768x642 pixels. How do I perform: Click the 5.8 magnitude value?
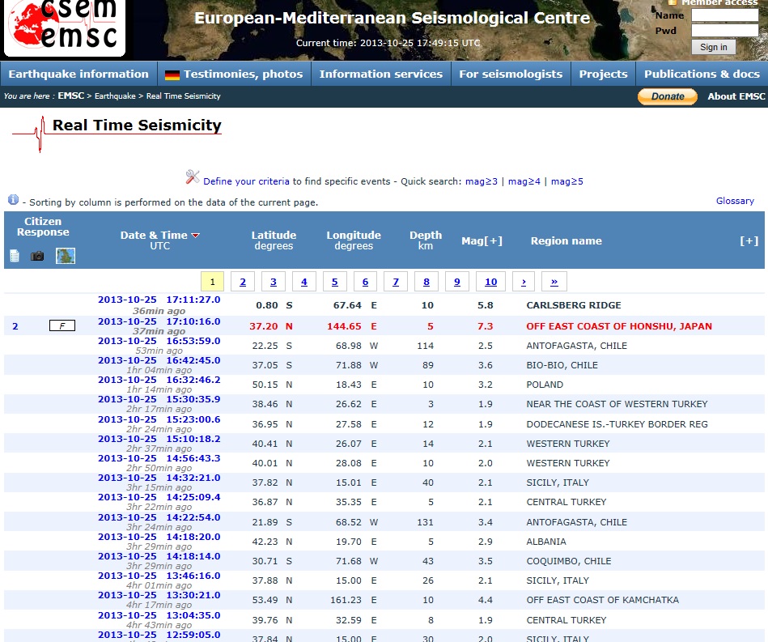(486, 305)
